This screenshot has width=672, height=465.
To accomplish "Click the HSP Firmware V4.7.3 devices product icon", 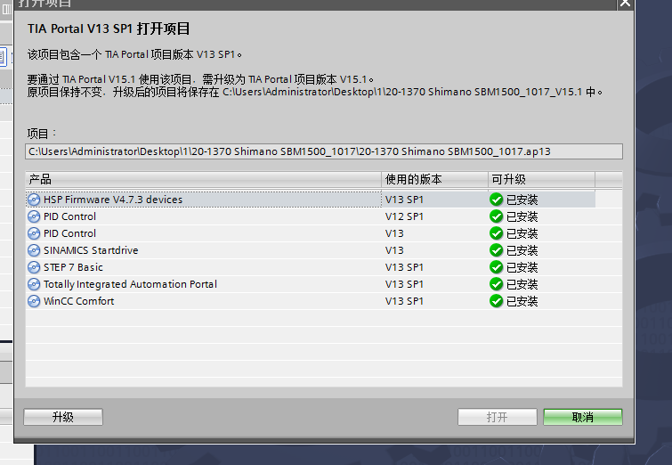I will point(34,200).
